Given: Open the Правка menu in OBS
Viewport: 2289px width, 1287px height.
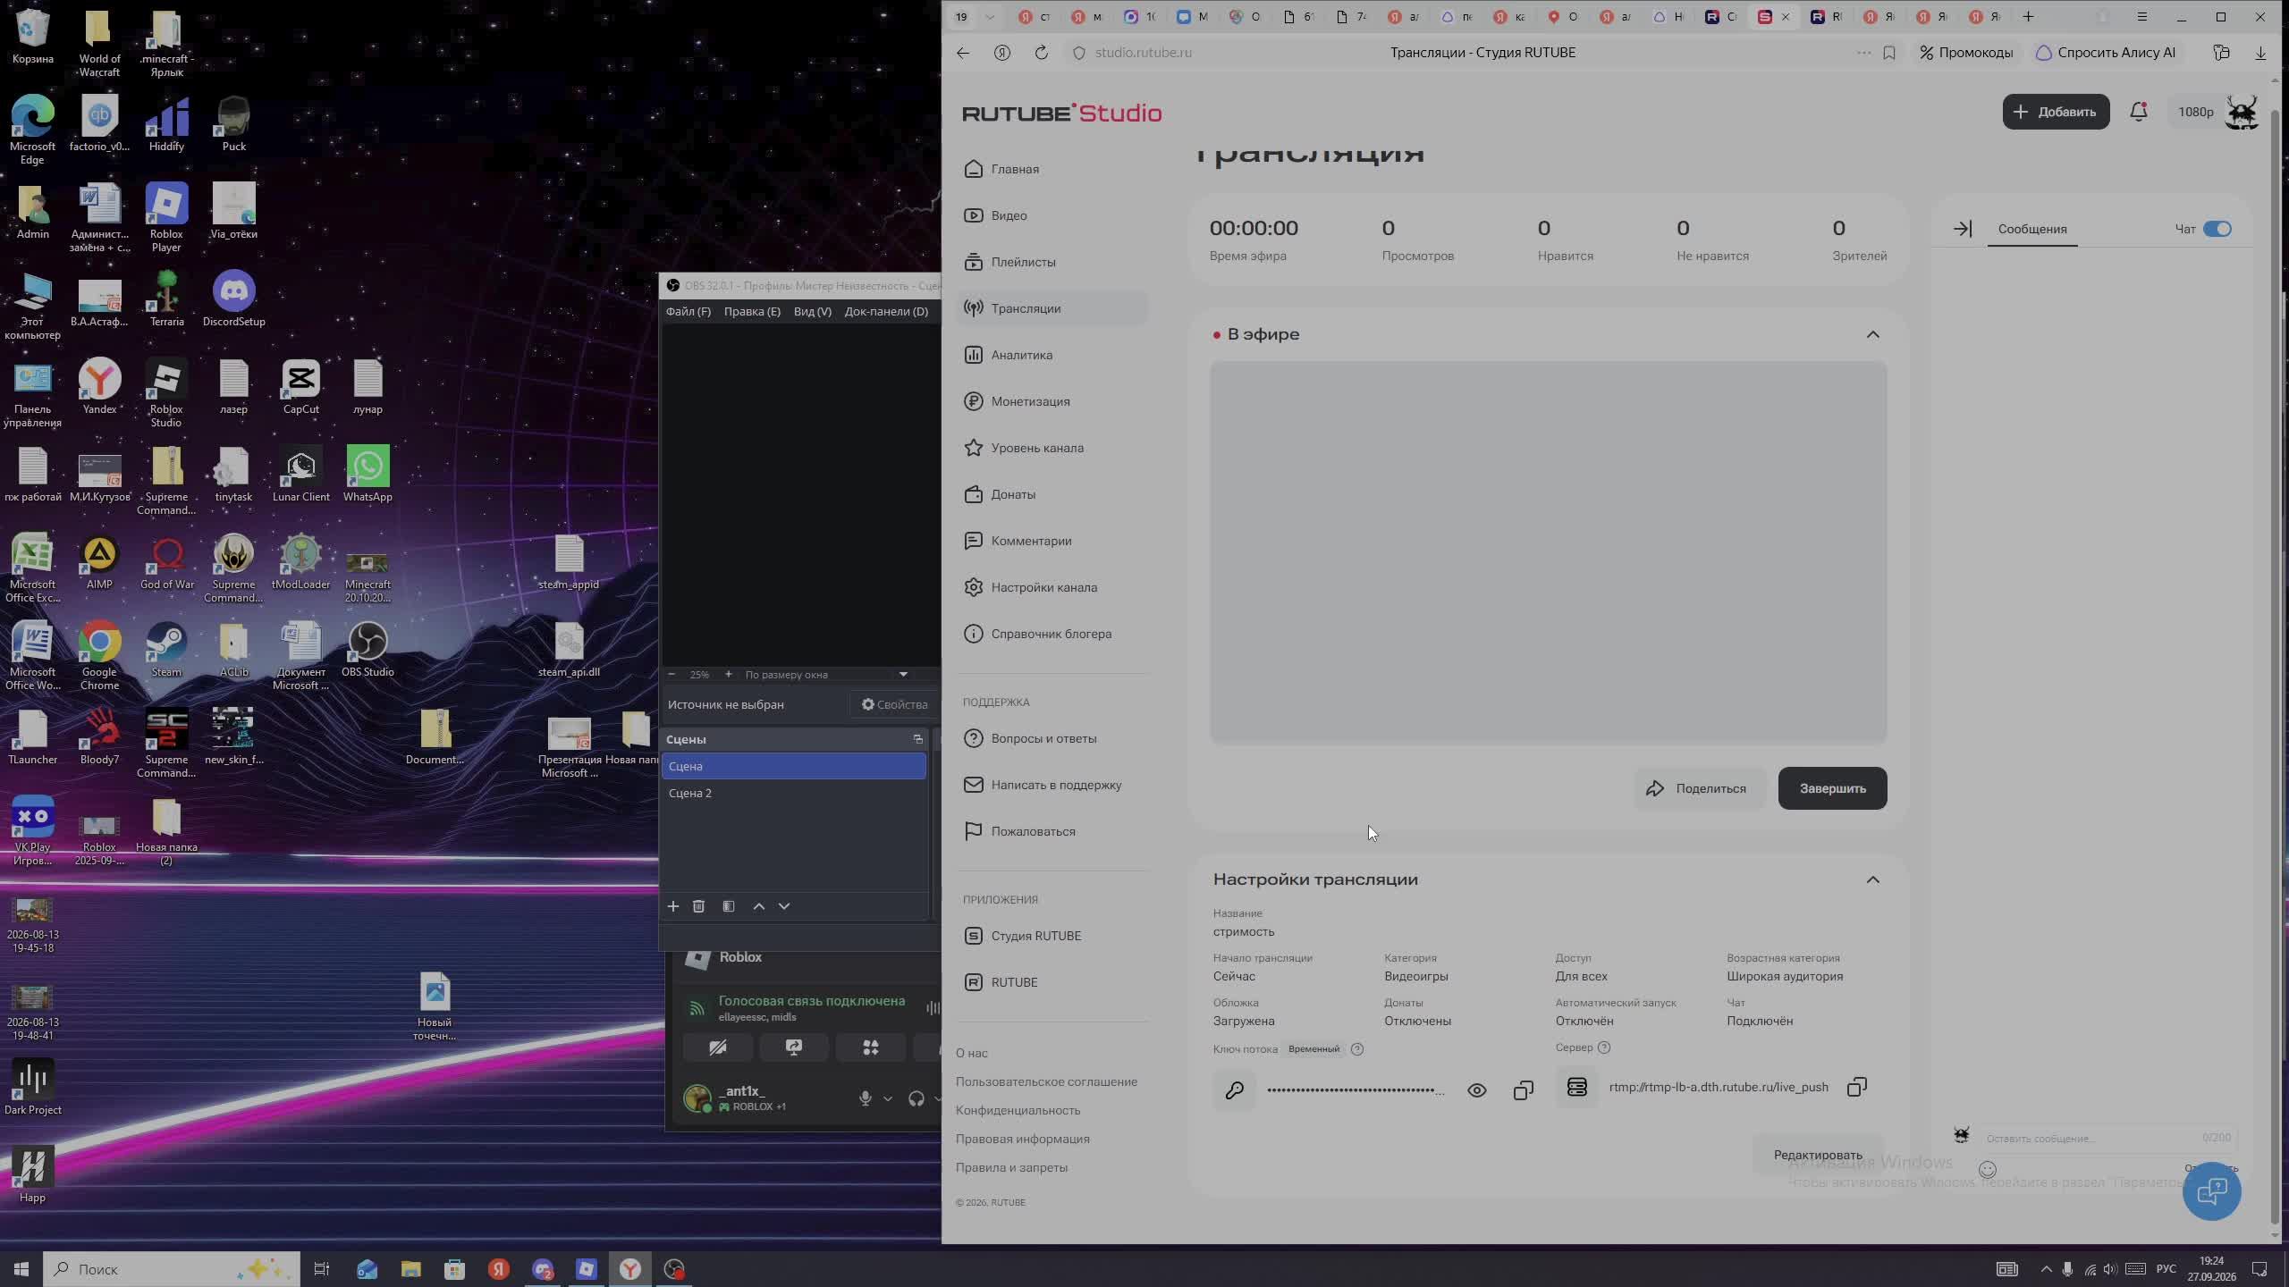Looking at the screenshot, I should [x=752, y=311].
